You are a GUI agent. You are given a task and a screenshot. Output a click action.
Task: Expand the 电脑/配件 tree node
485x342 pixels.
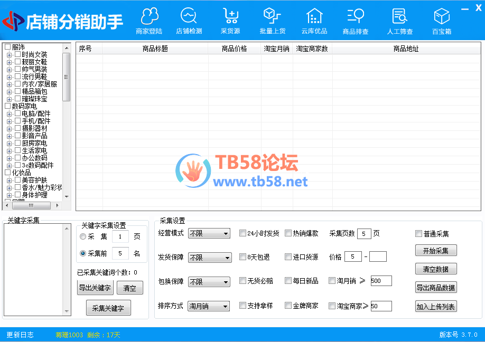[x=9, y=114]
